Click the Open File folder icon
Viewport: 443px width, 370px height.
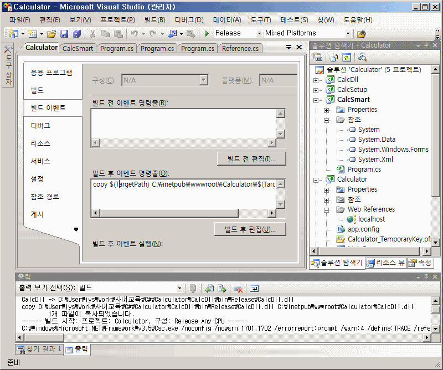click(x=51, y=34)
